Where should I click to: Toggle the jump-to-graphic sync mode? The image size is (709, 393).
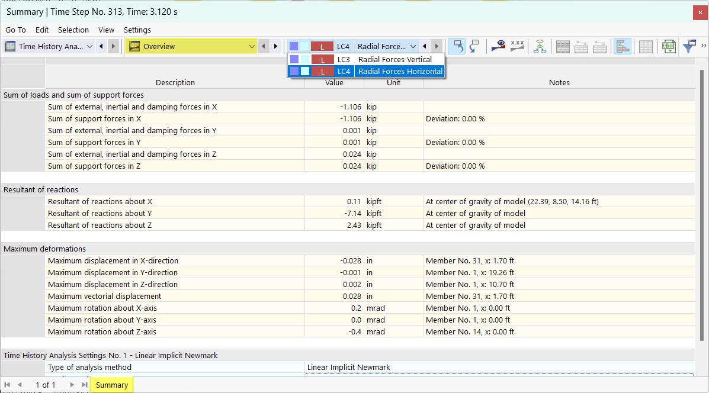(459, 46)
